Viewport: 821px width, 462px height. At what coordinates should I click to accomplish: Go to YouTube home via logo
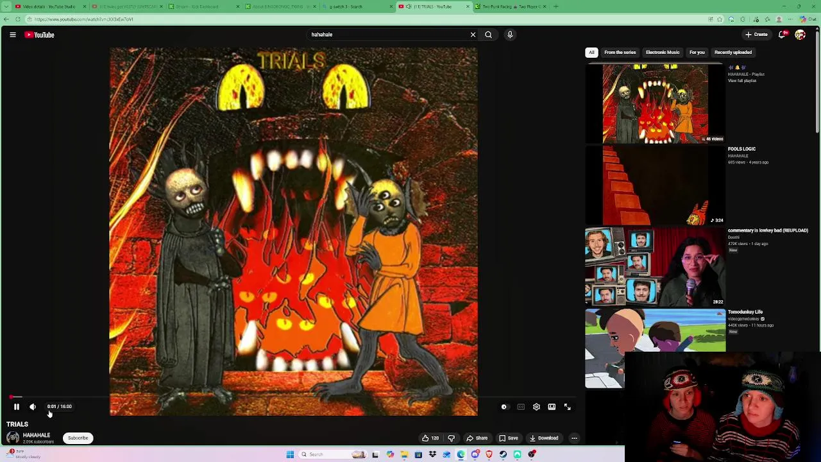click(x=39, y=35)
